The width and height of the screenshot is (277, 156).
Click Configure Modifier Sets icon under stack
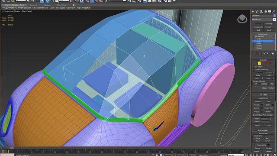pyautogui.click(x=273, y=53)
